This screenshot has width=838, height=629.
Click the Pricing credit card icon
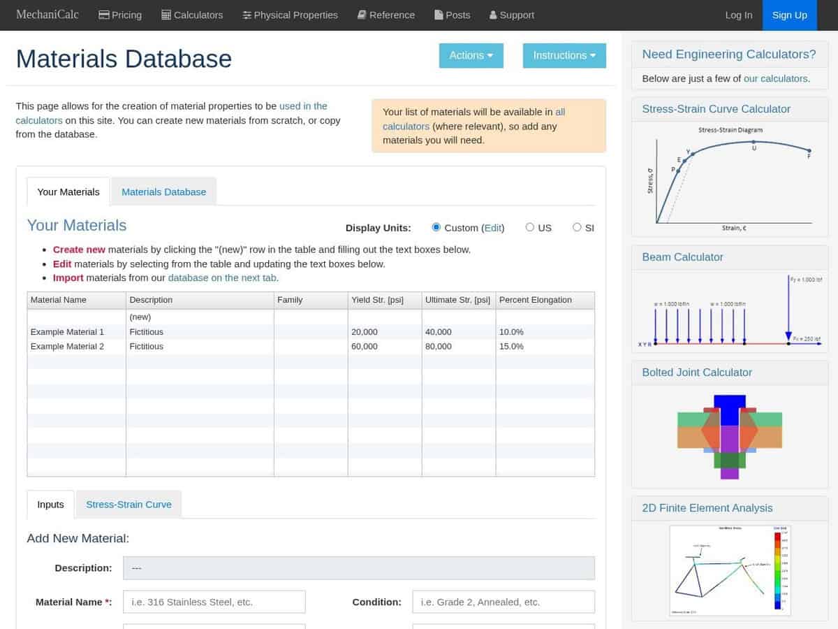[103, 15]
